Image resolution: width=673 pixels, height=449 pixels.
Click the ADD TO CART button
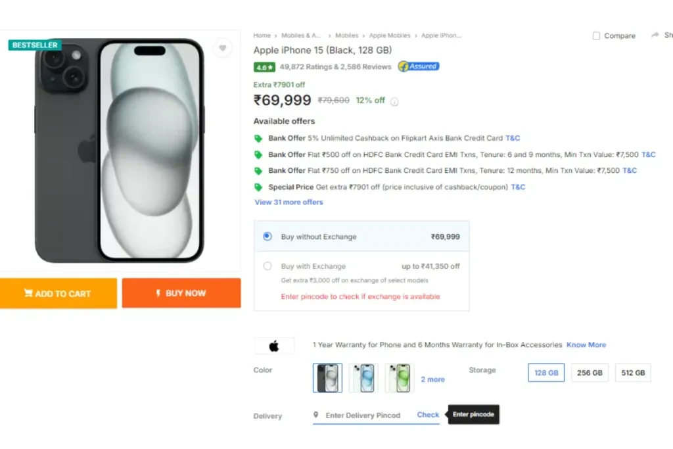58,293
